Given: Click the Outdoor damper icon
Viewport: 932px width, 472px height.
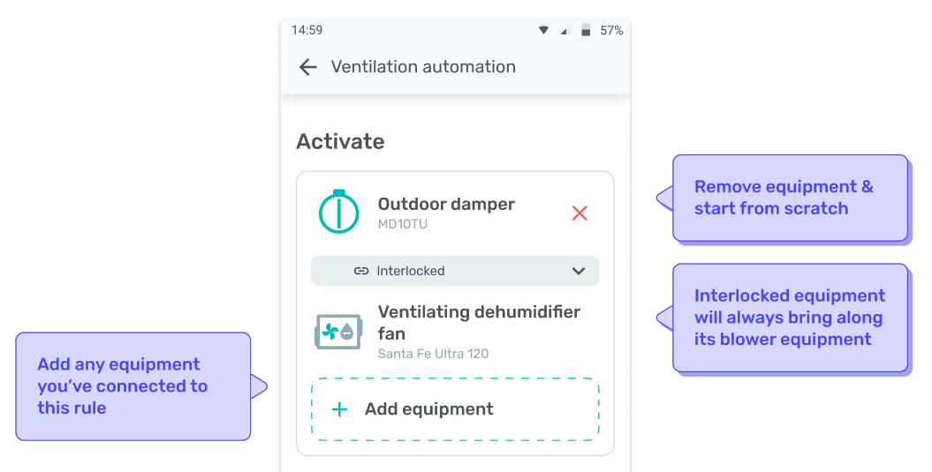Looking at the screenshot, I should [339, 211].
